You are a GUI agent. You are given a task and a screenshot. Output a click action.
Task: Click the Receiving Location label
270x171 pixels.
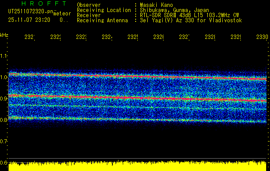pos(104,10)
